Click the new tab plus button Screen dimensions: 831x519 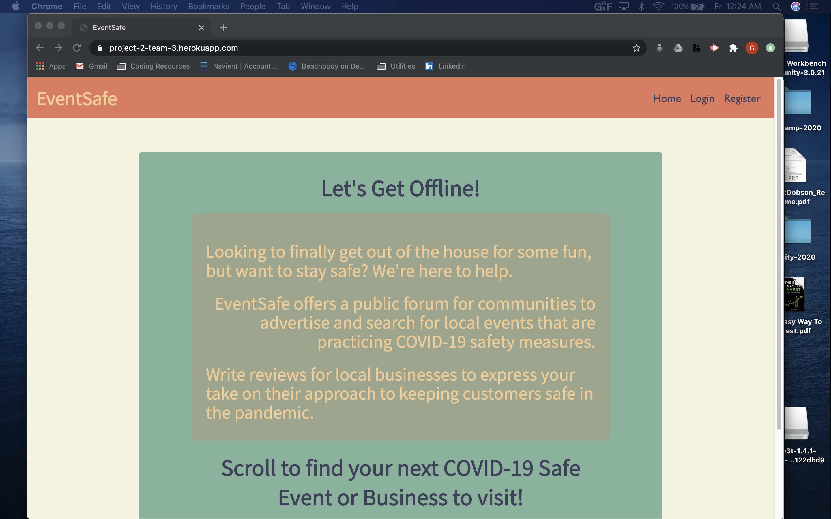coord(223,27)
